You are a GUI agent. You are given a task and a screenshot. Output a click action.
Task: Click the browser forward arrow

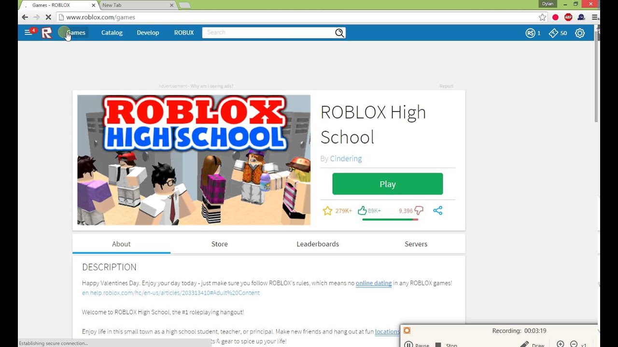[36, 17]
